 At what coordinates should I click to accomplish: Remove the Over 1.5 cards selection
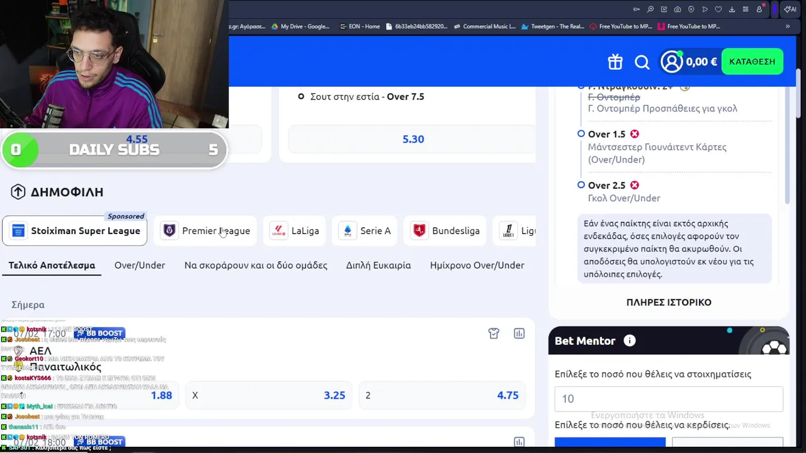click(635, 134)
